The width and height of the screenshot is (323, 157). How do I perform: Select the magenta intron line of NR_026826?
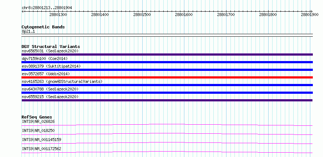167,125
